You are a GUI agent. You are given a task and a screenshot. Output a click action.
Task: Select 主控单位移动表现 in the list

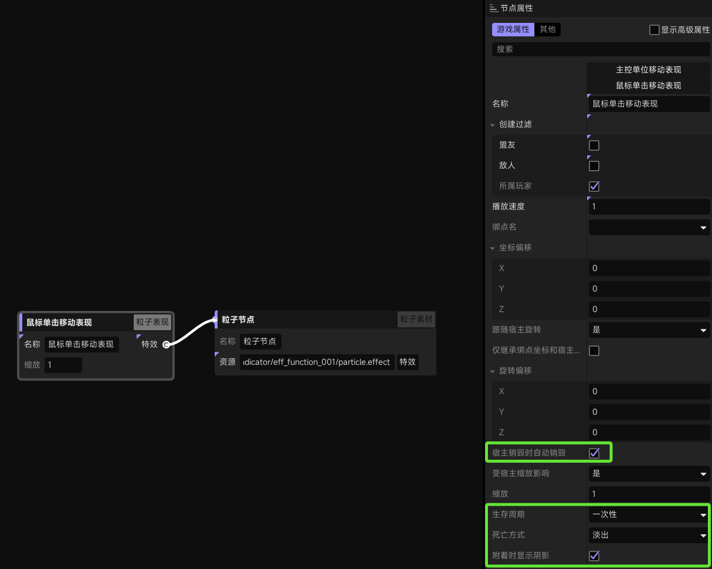pos(649,70)
